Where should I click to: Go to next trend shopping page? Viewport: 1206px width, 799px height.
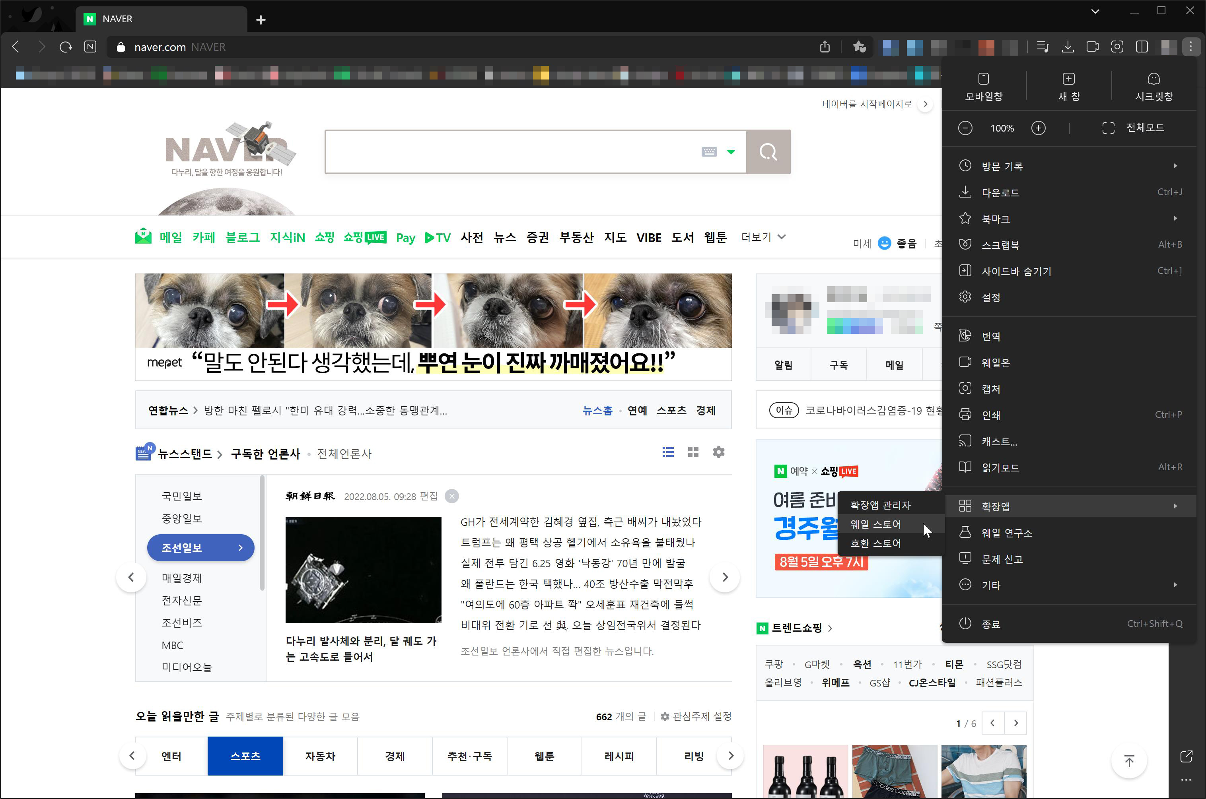[1015, 723]
